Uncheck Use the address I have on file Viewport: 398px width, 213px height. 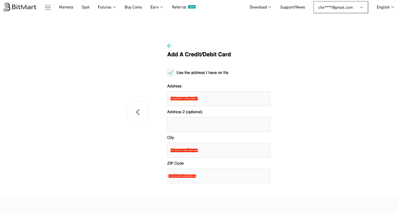pyautogui.click(x=171, y=73)
